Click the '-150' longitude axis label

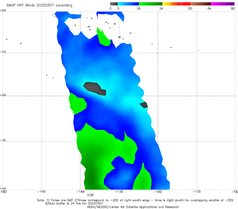point(3,192)
